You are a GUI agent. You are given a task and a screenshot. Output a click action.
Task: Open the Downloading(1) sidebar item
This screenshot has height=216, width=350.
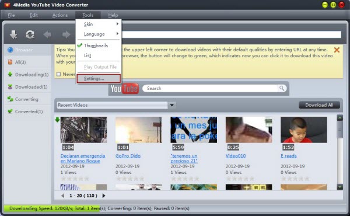(28, 74)
